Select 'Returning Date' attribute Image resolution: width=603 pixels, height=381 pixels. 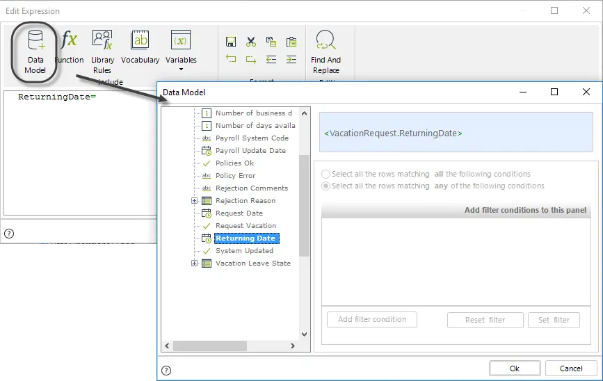click(246, 238)
